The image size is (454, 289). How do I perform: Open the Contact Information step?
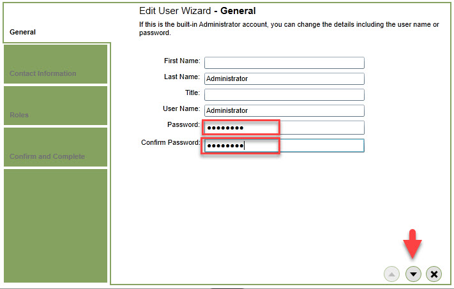[x=56, y=64]
